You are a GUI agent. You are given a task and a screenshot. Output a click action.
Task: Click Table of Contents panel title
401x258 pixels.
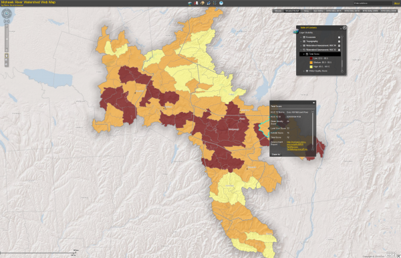[x=308, y=27]
